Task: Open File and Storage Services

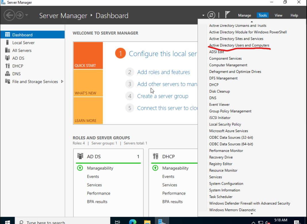Action: tap(35, 82)
